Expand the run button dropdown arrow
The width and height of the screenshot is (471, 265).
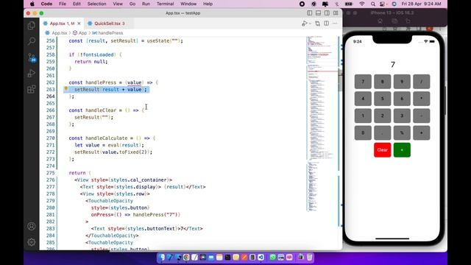pos(310,24)
